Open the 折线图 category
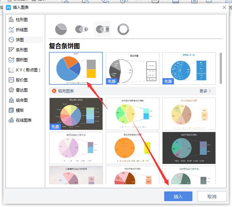Screen dimensions: 232x207 [x=25, y=30]
